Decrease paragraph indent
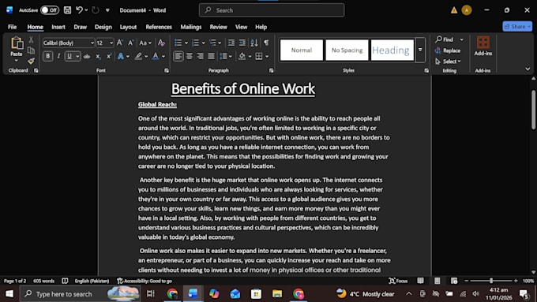Image resolution: width=537 pixels, height=302 pixels. [231, 43]
